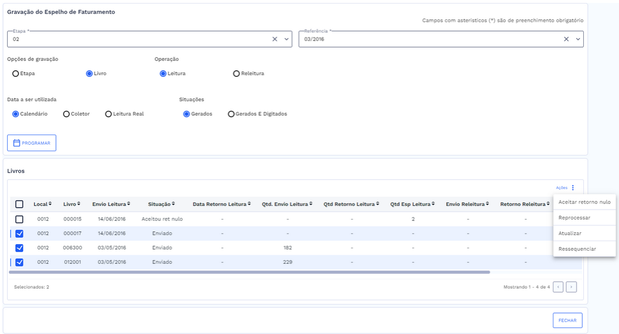Expand the Etapa dropdown
The height and width of the screenshot is (334, 619).
click(286, 39)
